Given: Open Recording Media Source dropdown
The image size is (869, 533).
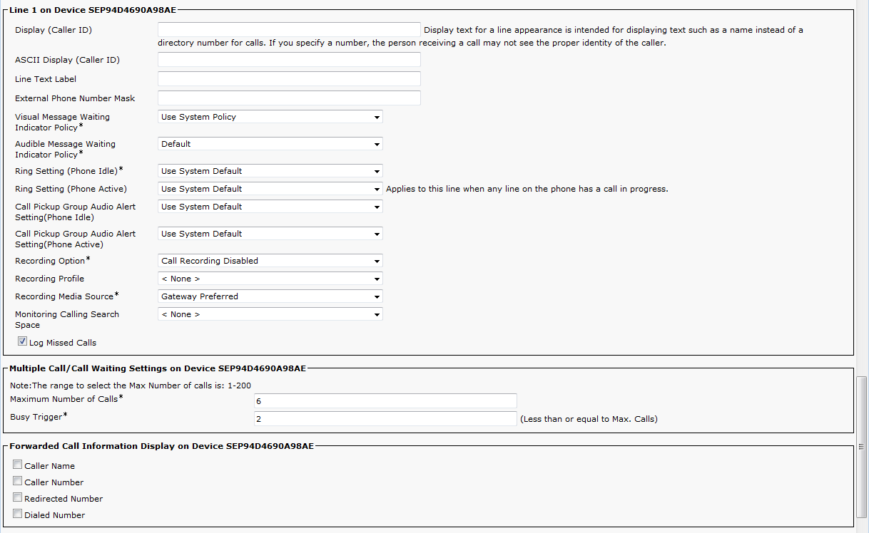Looking at the screenshot, I should [270, 296].
